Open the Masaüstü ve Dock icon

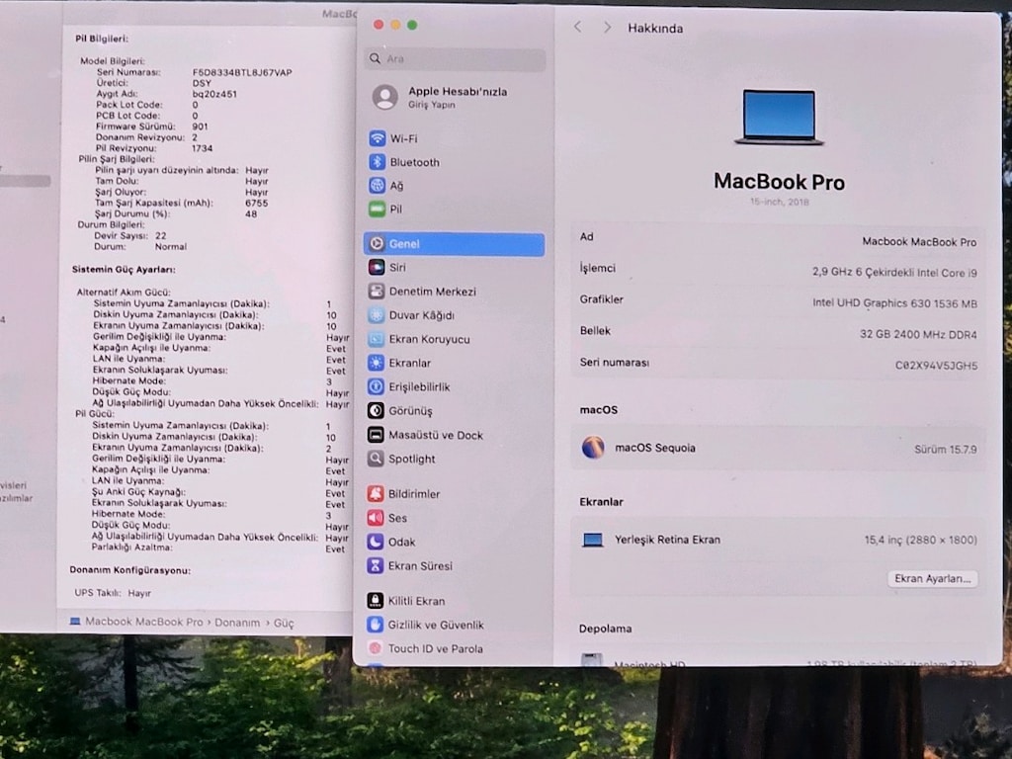pos(376,435)
